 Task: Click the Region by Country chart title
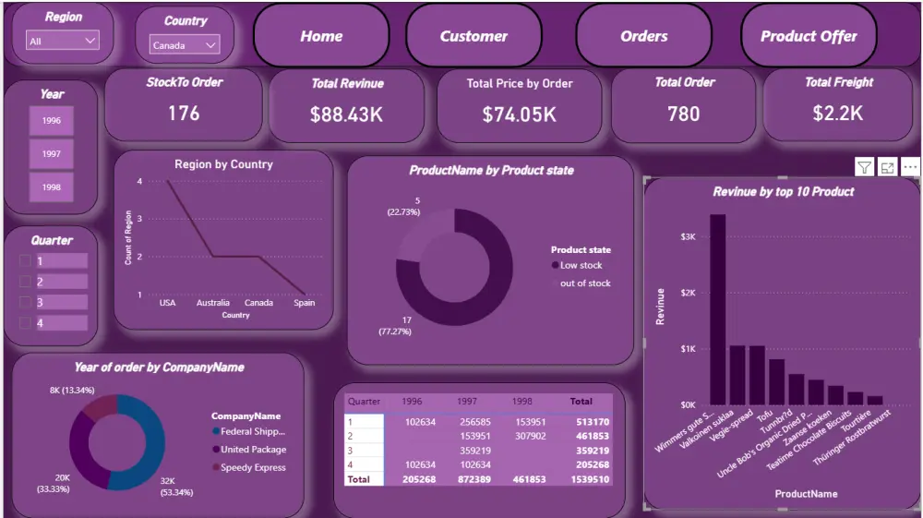click(x=223, y=164)
